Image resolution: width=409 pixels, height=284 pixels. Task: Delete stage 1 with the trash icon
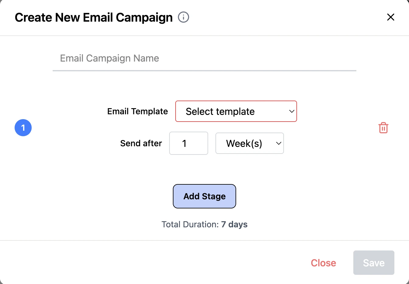point(383,128)
